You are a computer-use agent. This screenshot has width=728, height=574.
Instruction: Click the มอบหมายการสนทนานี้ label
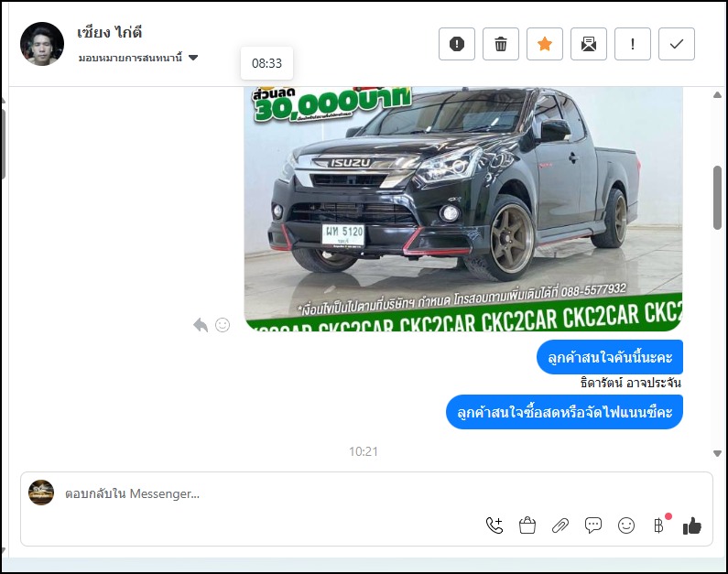130,58
